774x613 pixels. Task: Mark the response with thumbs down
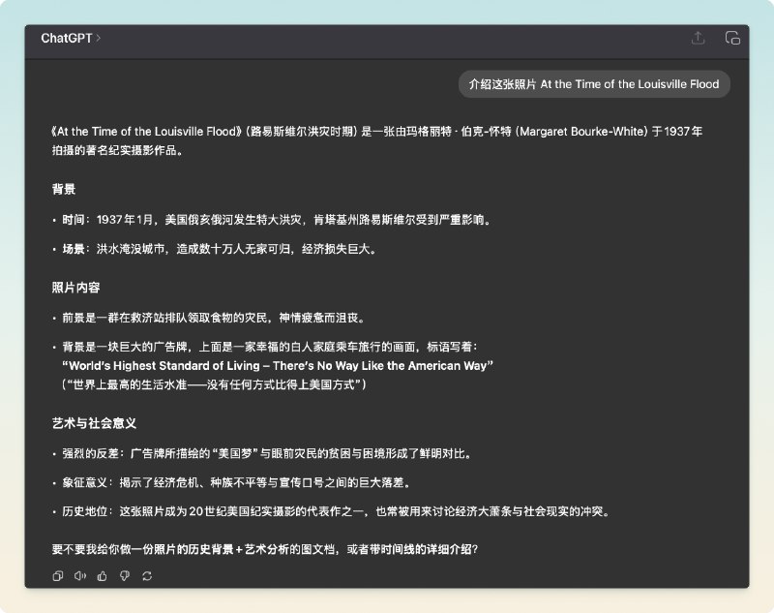tap(125, 576)
